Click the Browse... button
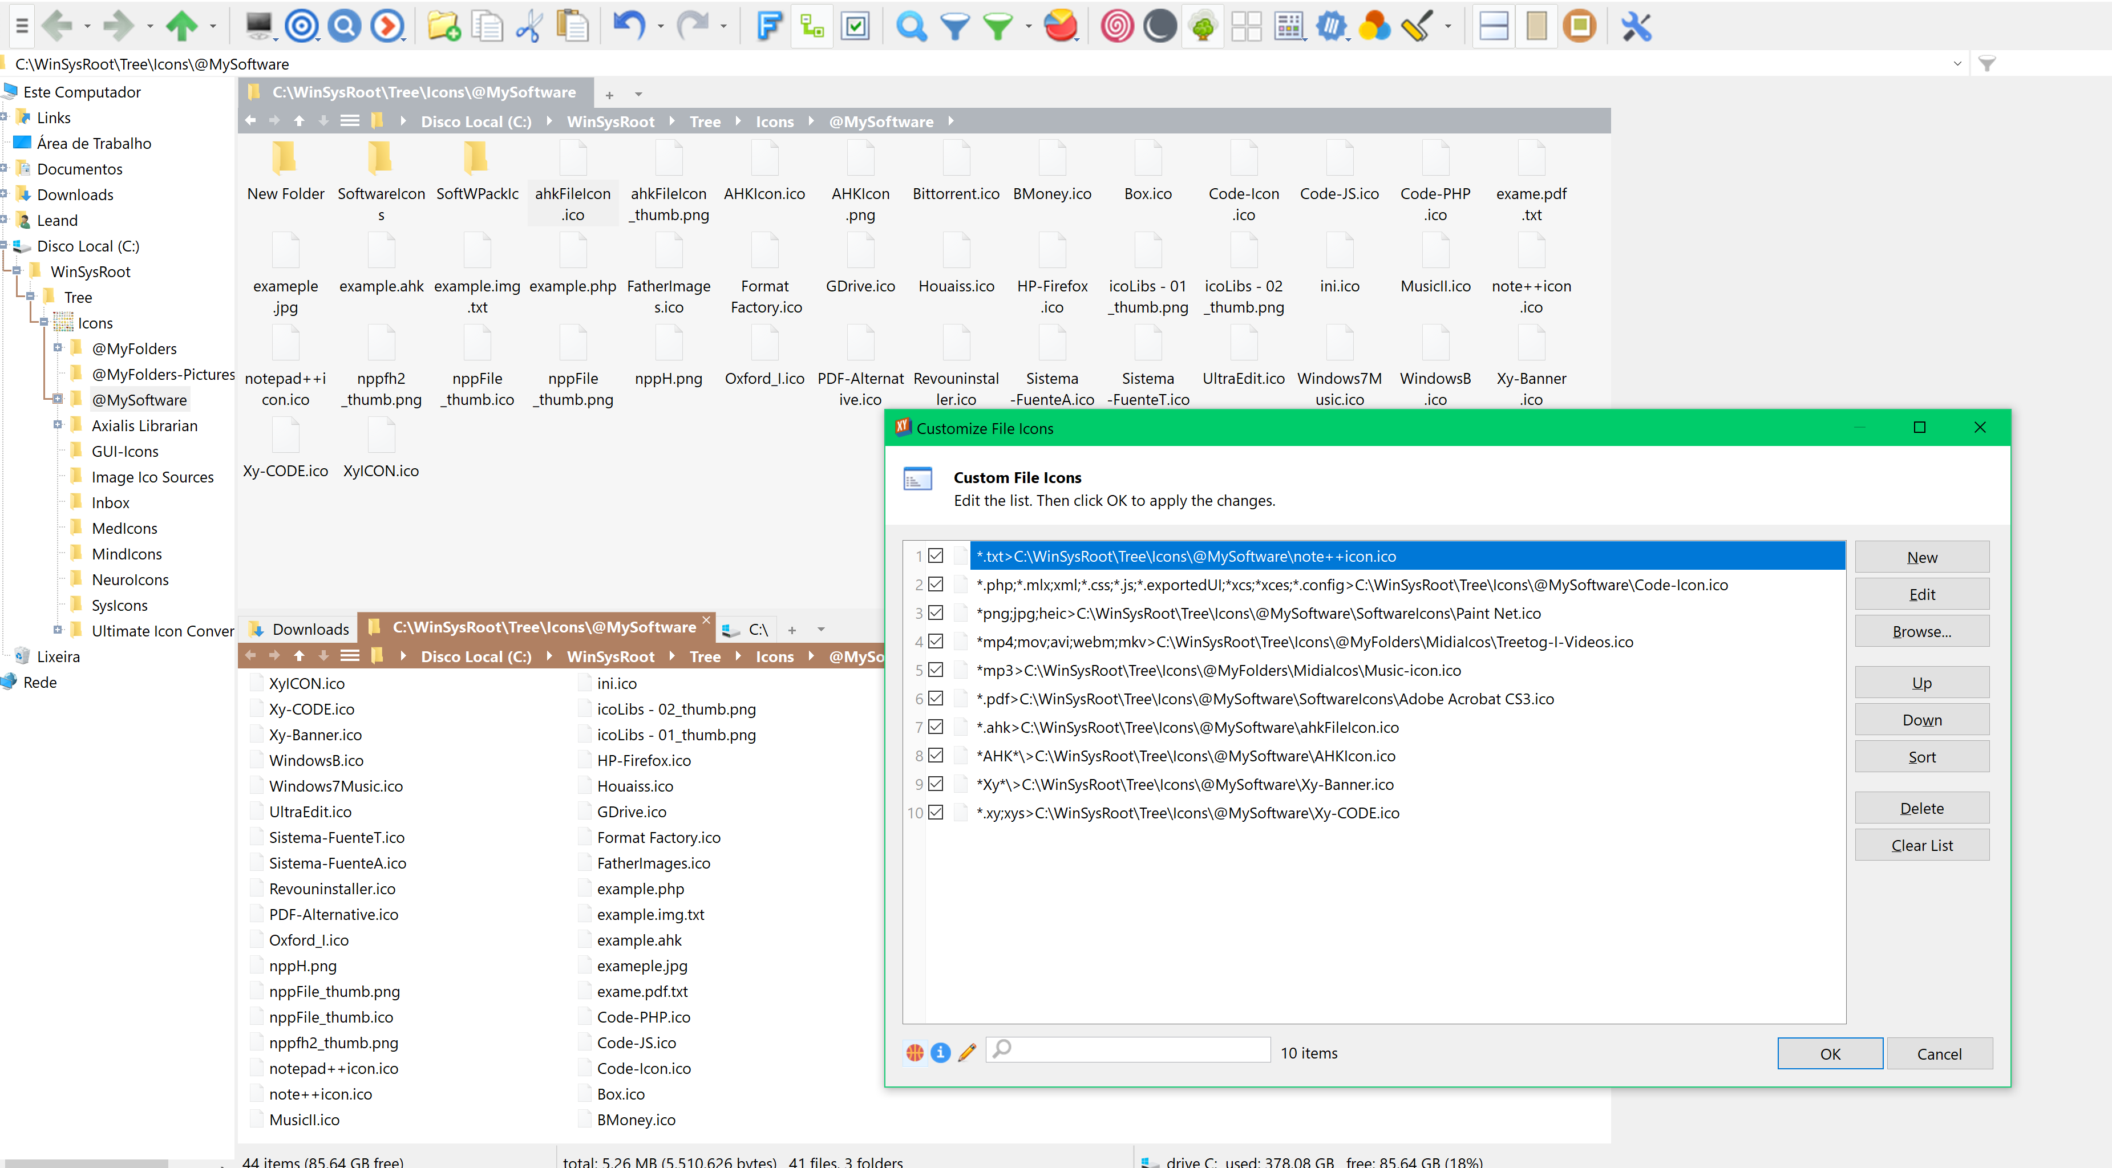The image size is (2112, 1168). 1921,631
